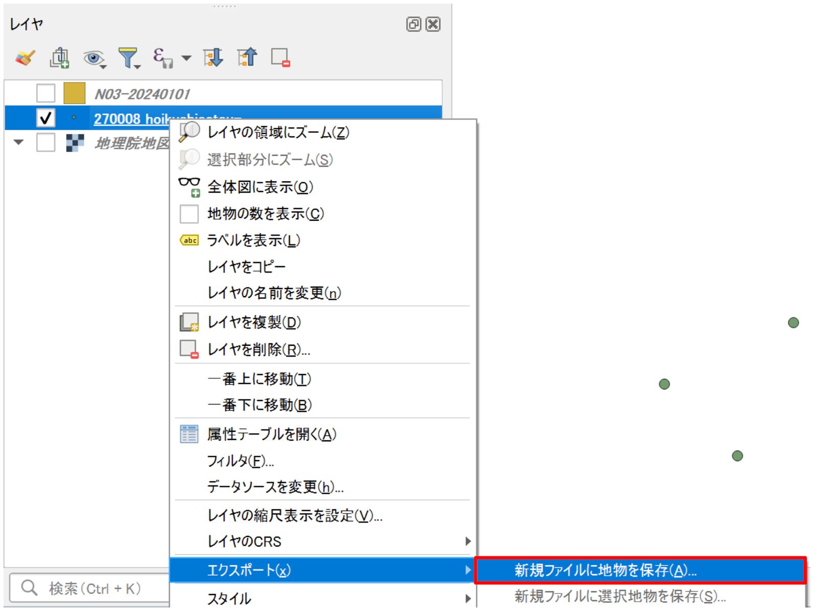Expand the スタイル submenu

point(322,598)
